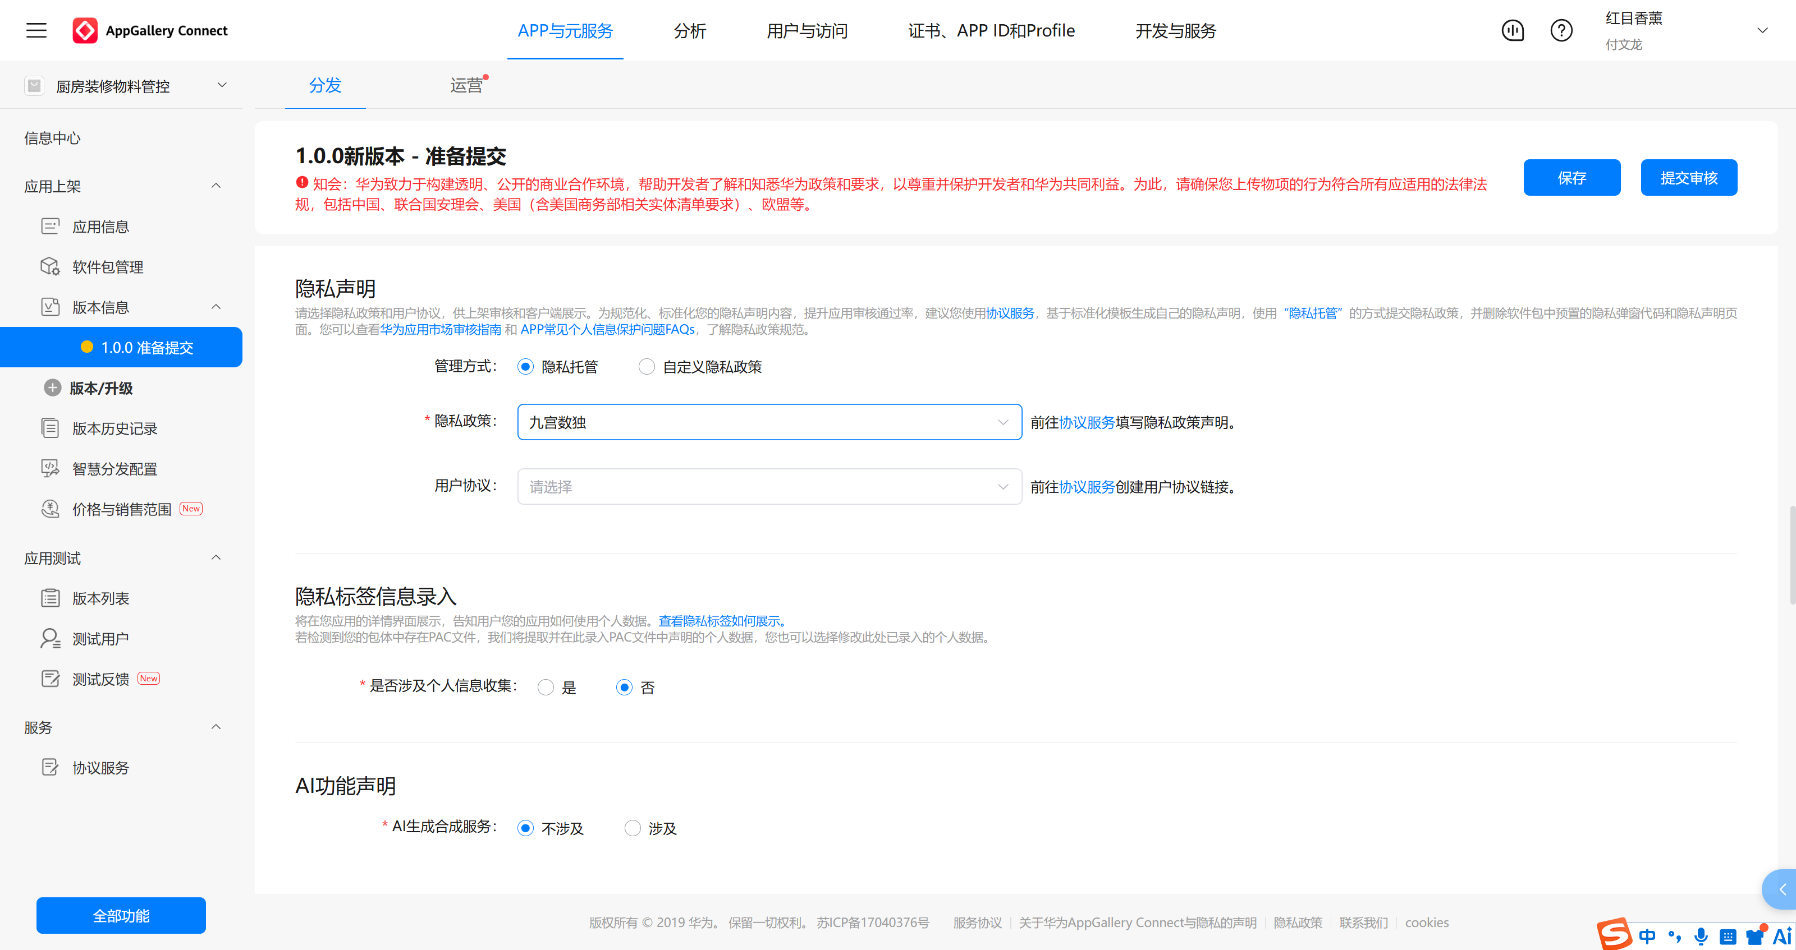Select the 自定义隐私政策 radio option
Image resolution: width=1796 pixels, height=950 pixels.
(x=647, y=366)
